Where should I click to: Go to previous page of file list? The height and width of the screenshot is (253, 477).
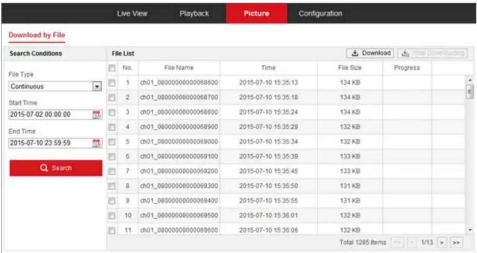pyautogui.click(x=411, y=243)
